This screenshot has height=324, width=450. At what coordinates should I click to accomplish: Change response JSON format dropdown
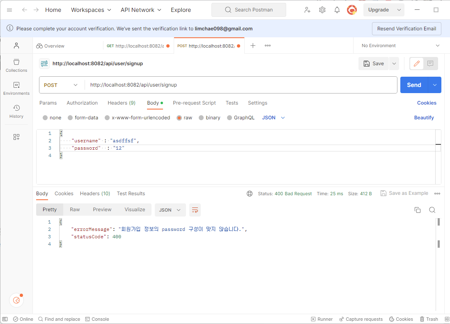170,210
